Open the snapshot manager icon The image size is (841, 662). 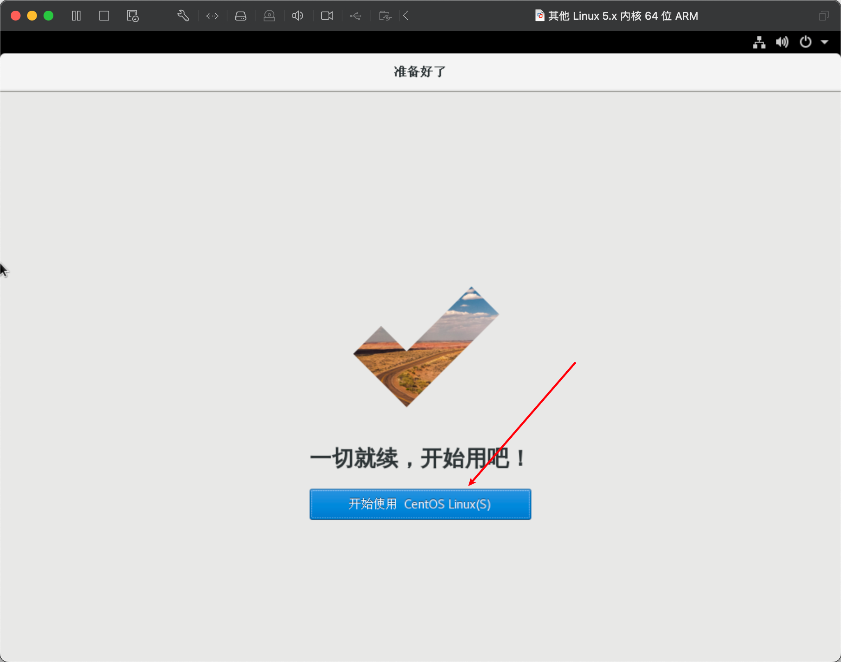pyautogui.click(x=133, y=16)
